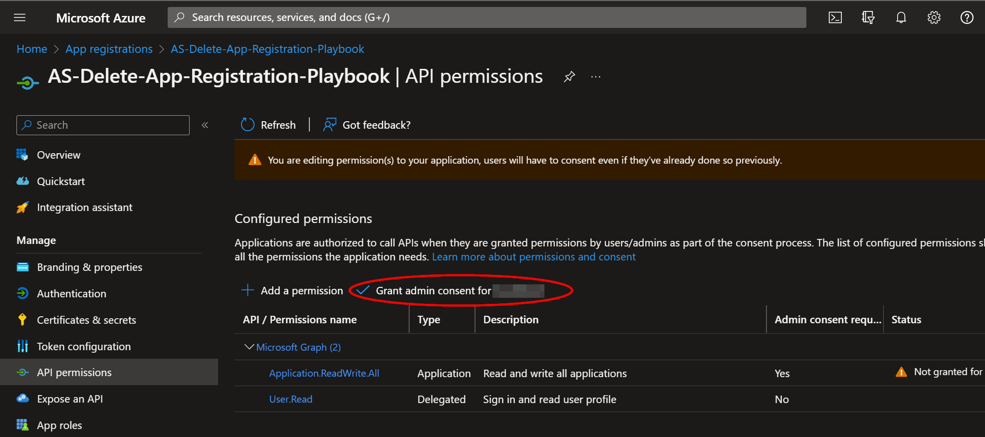Click the API permissions sidebar icon
Viewport: 985px width, 437px height.
pos(22,372)
